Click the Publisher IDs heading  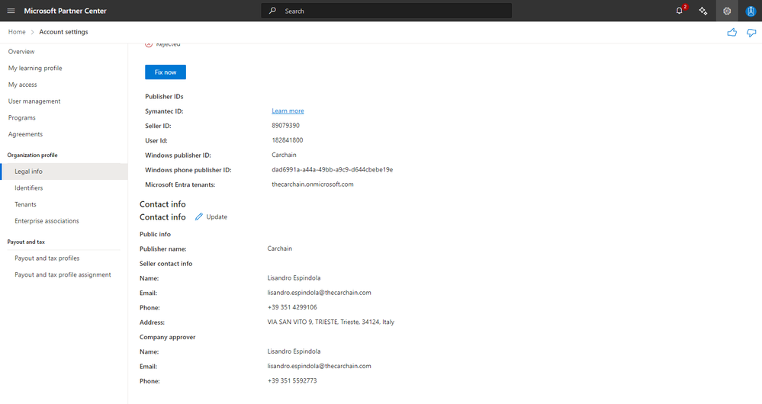[x=164, y=96]
